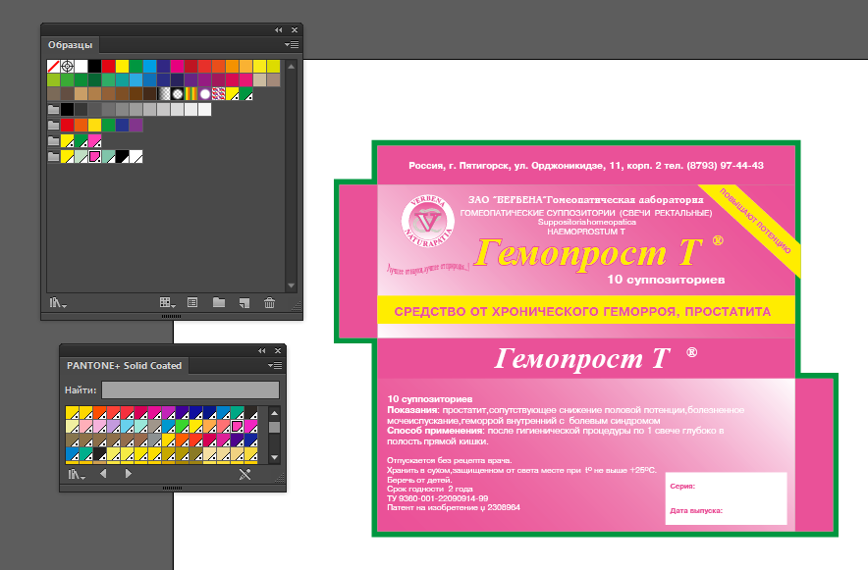Image resolution: width=868 pixels, height=570 pixels.
Task: Select folder of the last color group
Action: pyautogui.click(x=54, y=156)
